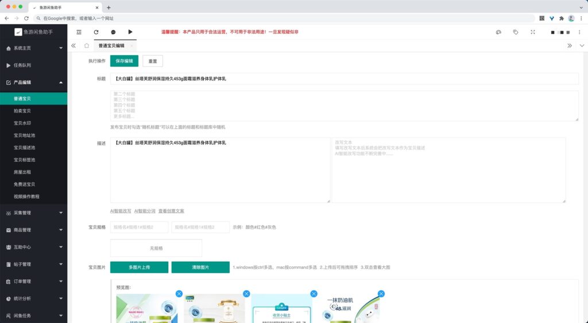
Task: Click the 保存编辑 button
Action: (124, 61)
